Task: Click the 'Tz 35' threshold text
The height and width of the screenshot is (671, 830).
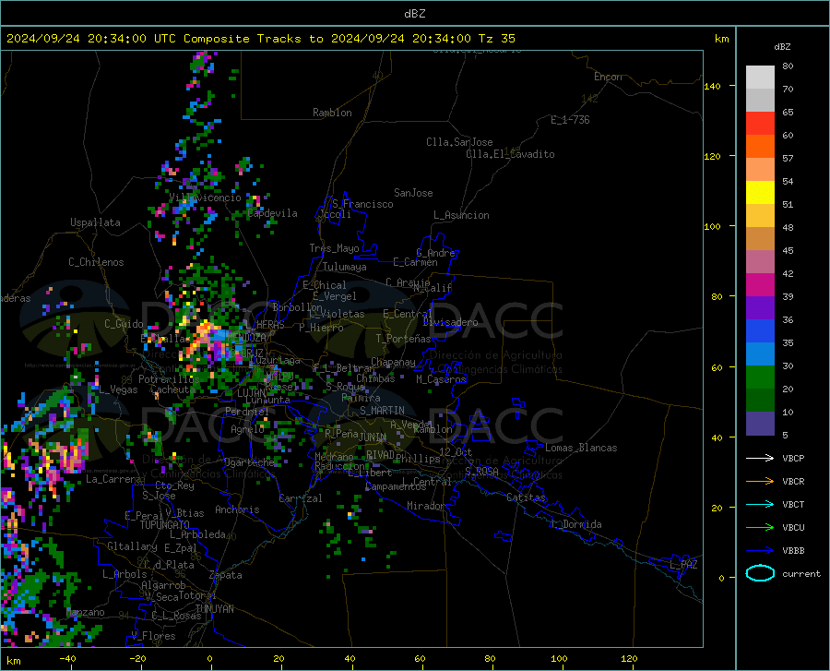Action: pos(496,39)
